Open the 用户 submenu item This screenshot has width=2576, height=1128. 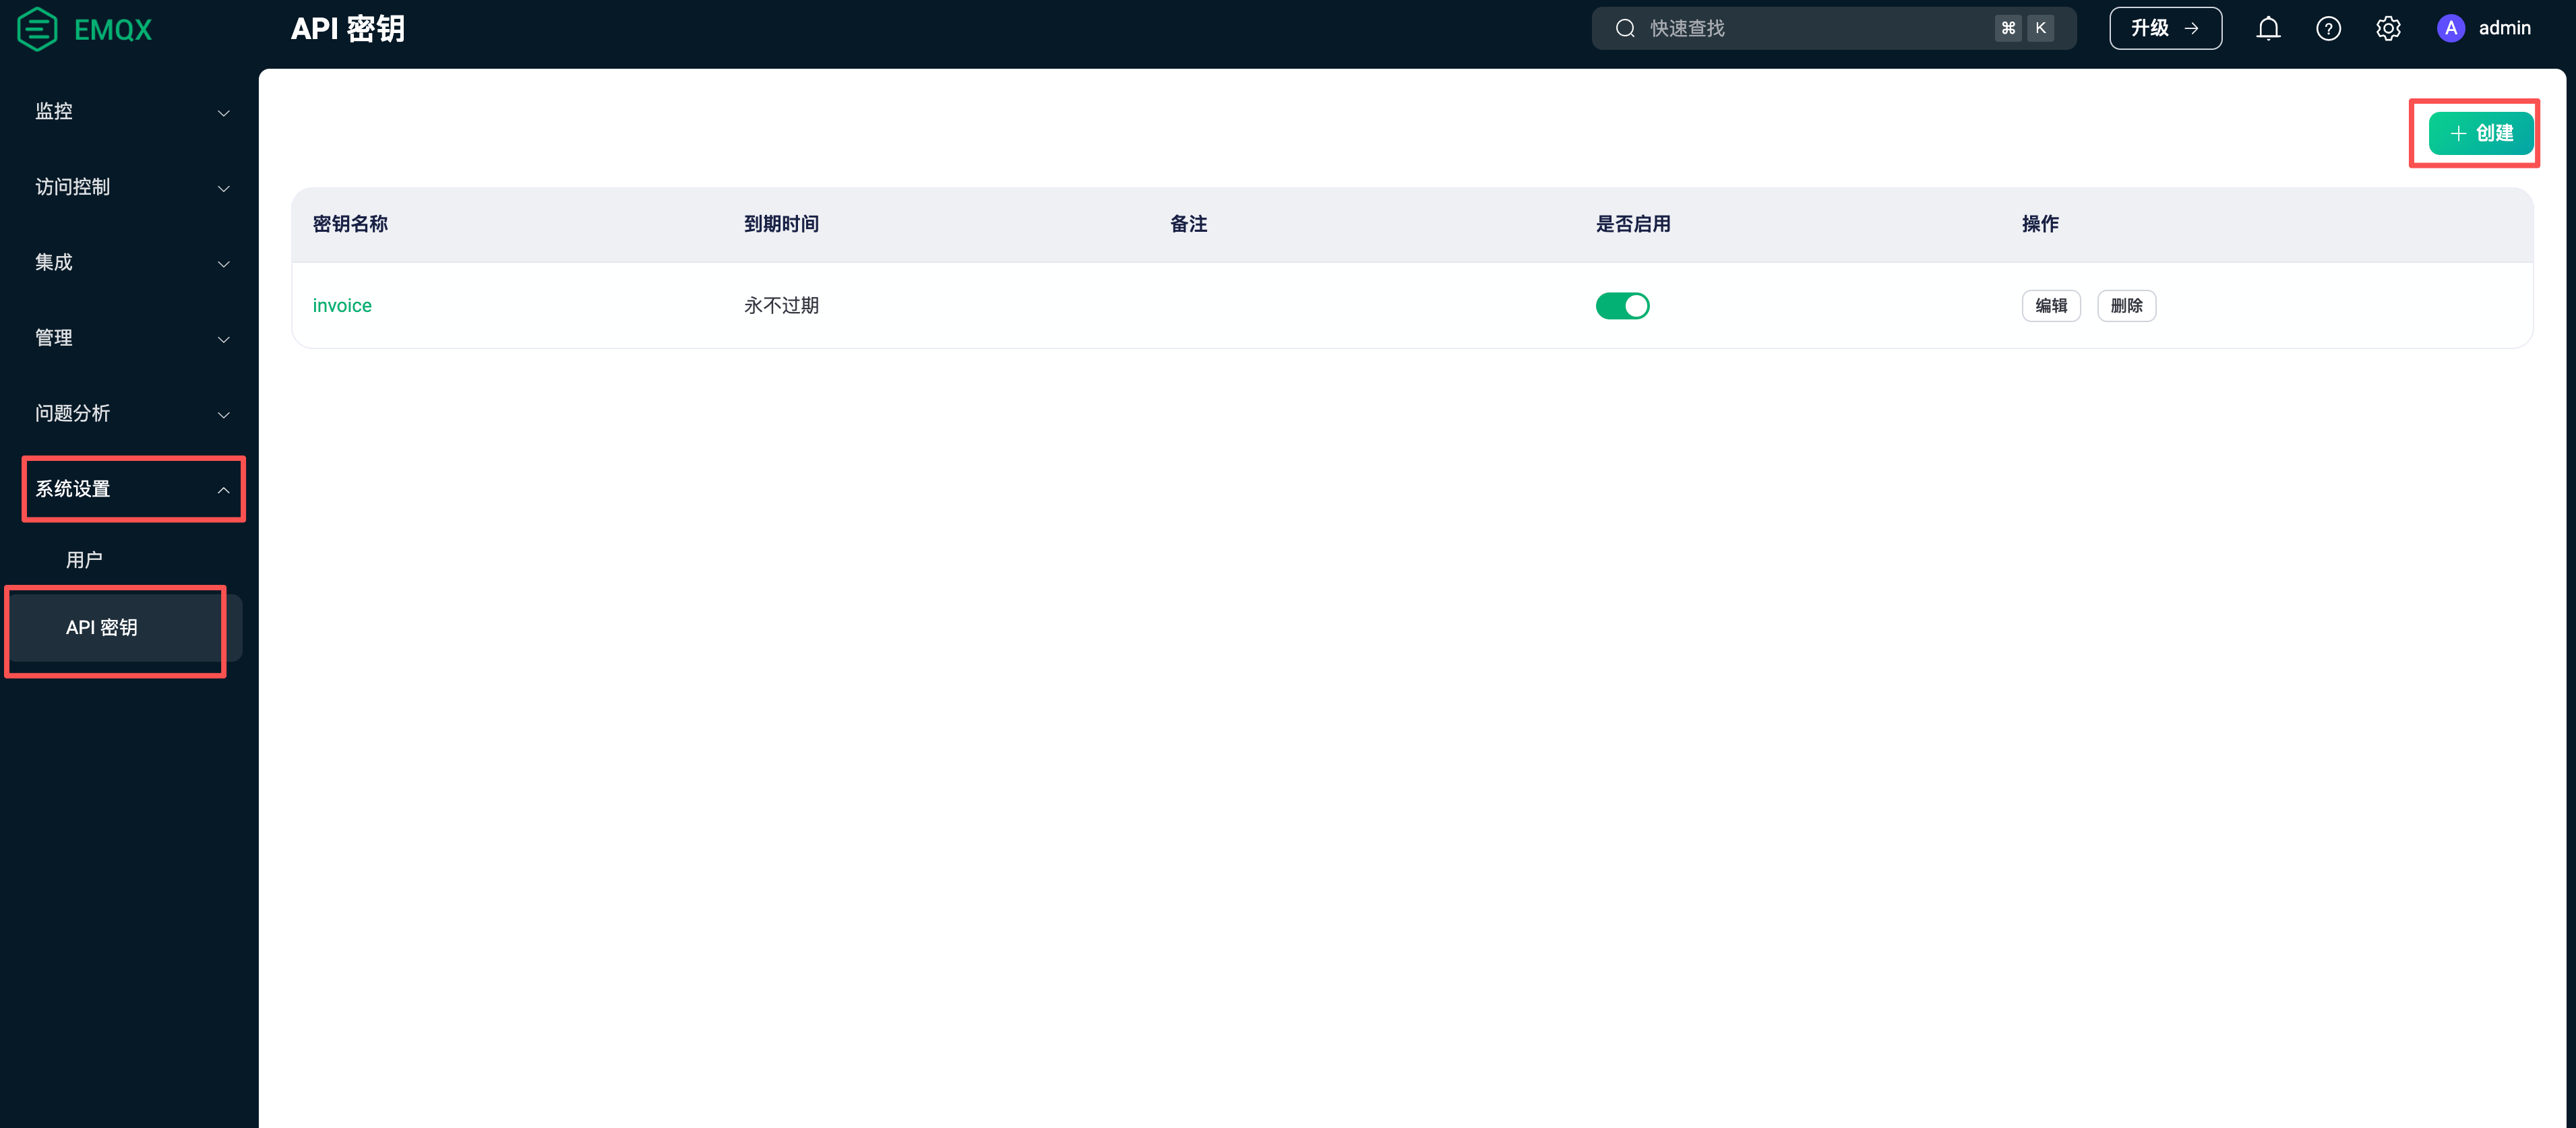[85, 560]
